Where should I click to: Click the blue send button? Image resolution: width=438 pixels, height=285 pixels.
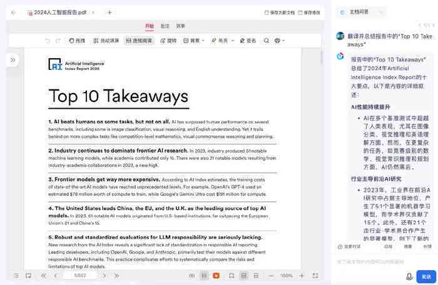pyautogui.click(x=426, y=277)
